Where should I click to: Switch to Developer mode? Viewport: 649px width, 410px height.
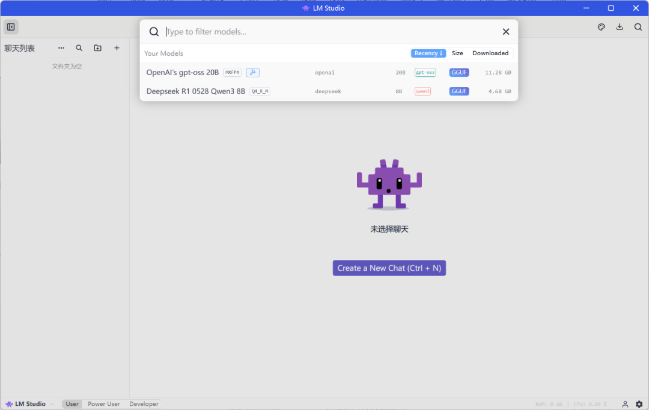[x=144, y=404]
